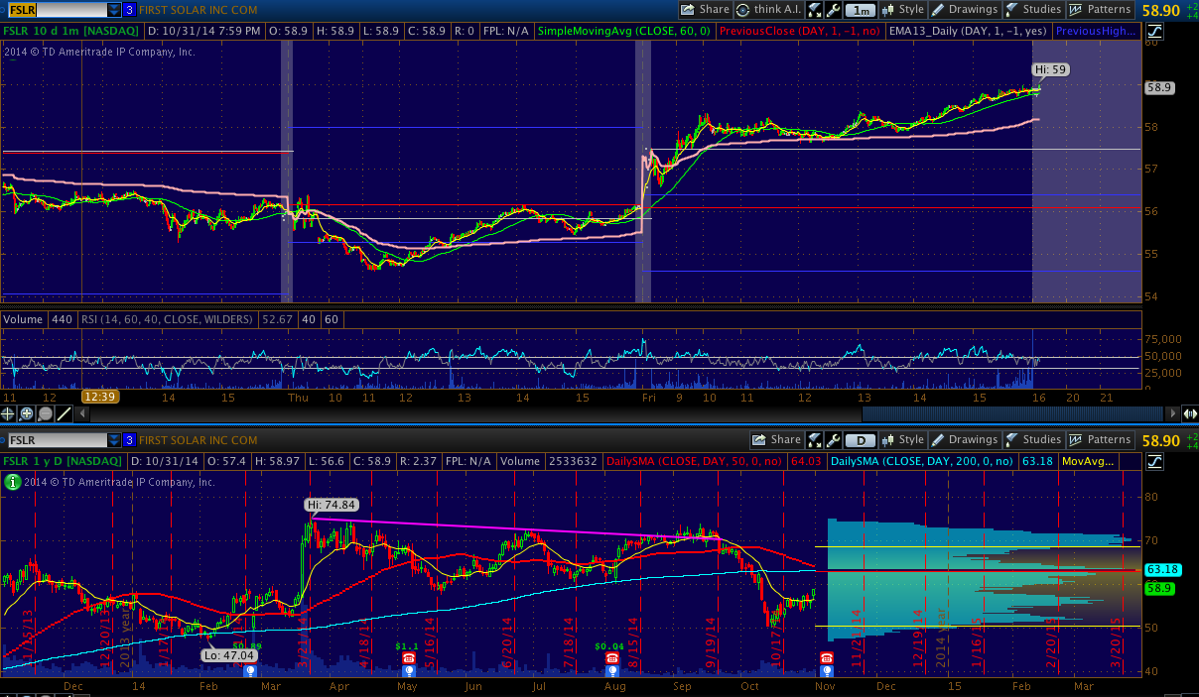Expand the bottom chart FSLR symbol dropdown
Screen dimensions: 1199x697
(x=114, y=440)
